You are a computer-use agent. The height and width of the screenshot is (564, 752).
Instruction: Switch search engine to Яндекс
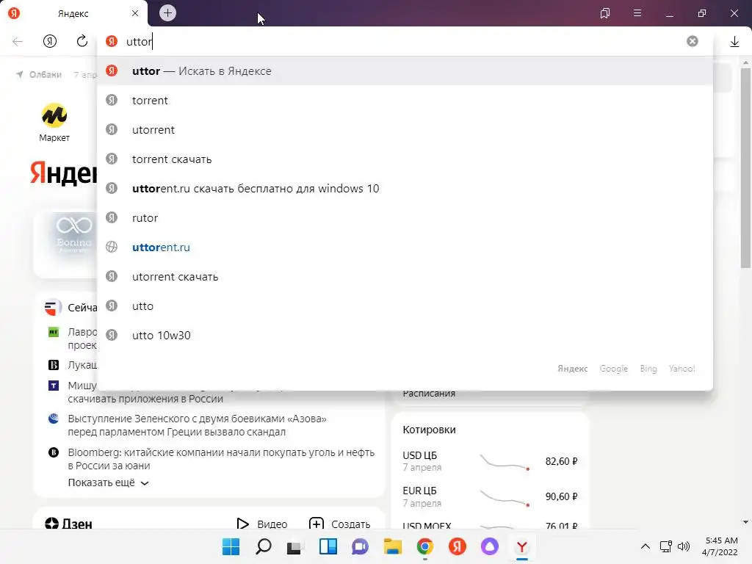pyautogui.click(x=572, y=369)
